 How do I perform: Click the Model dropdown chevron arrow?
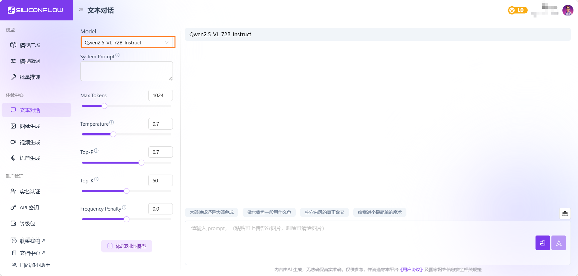click(167, 42)
